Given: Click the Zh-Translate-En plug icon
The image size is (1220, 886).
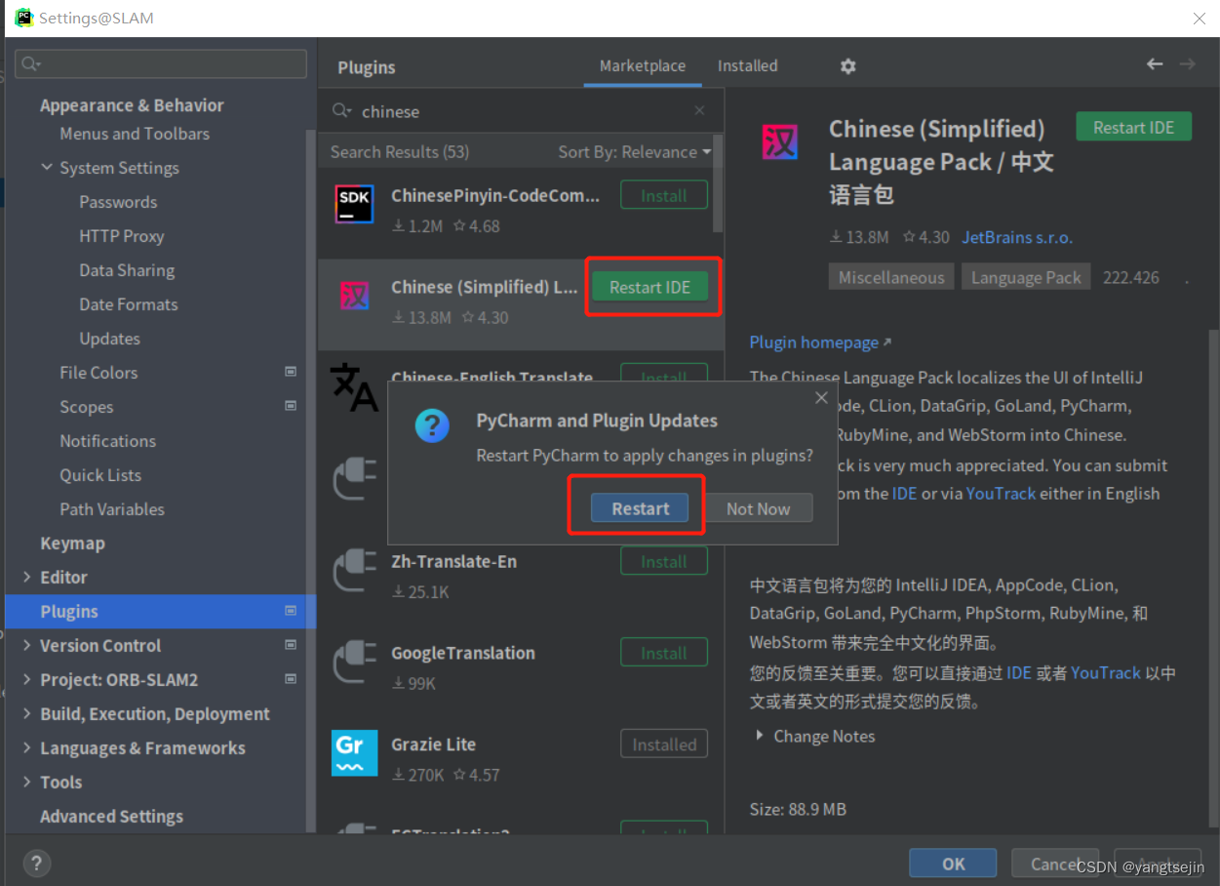Looking at the screenshot, I should (354, 570).
